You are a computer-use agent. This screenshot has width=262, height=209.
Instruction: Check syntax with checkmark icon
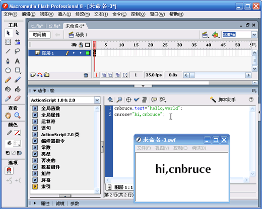(137, 99)
